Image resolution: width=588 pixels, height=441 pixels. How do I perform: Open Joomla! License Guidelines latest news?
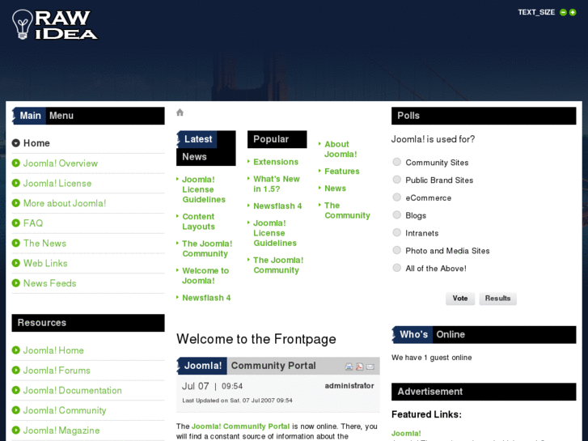pyautogui.click(x=204, y=189)
